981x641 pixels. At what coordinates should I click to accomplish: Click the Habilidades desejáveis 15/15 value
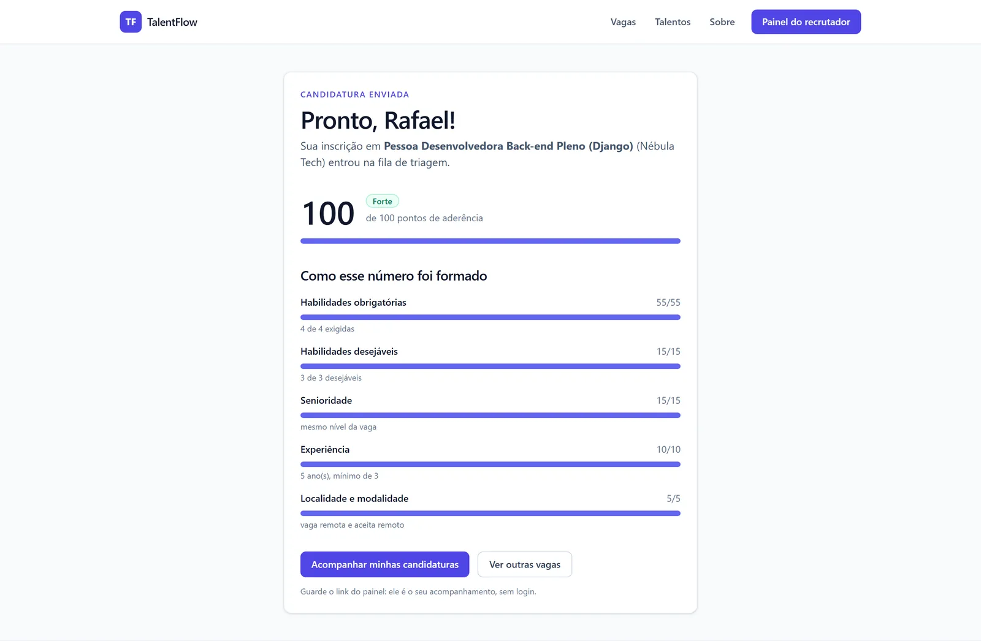pos(668,351)
